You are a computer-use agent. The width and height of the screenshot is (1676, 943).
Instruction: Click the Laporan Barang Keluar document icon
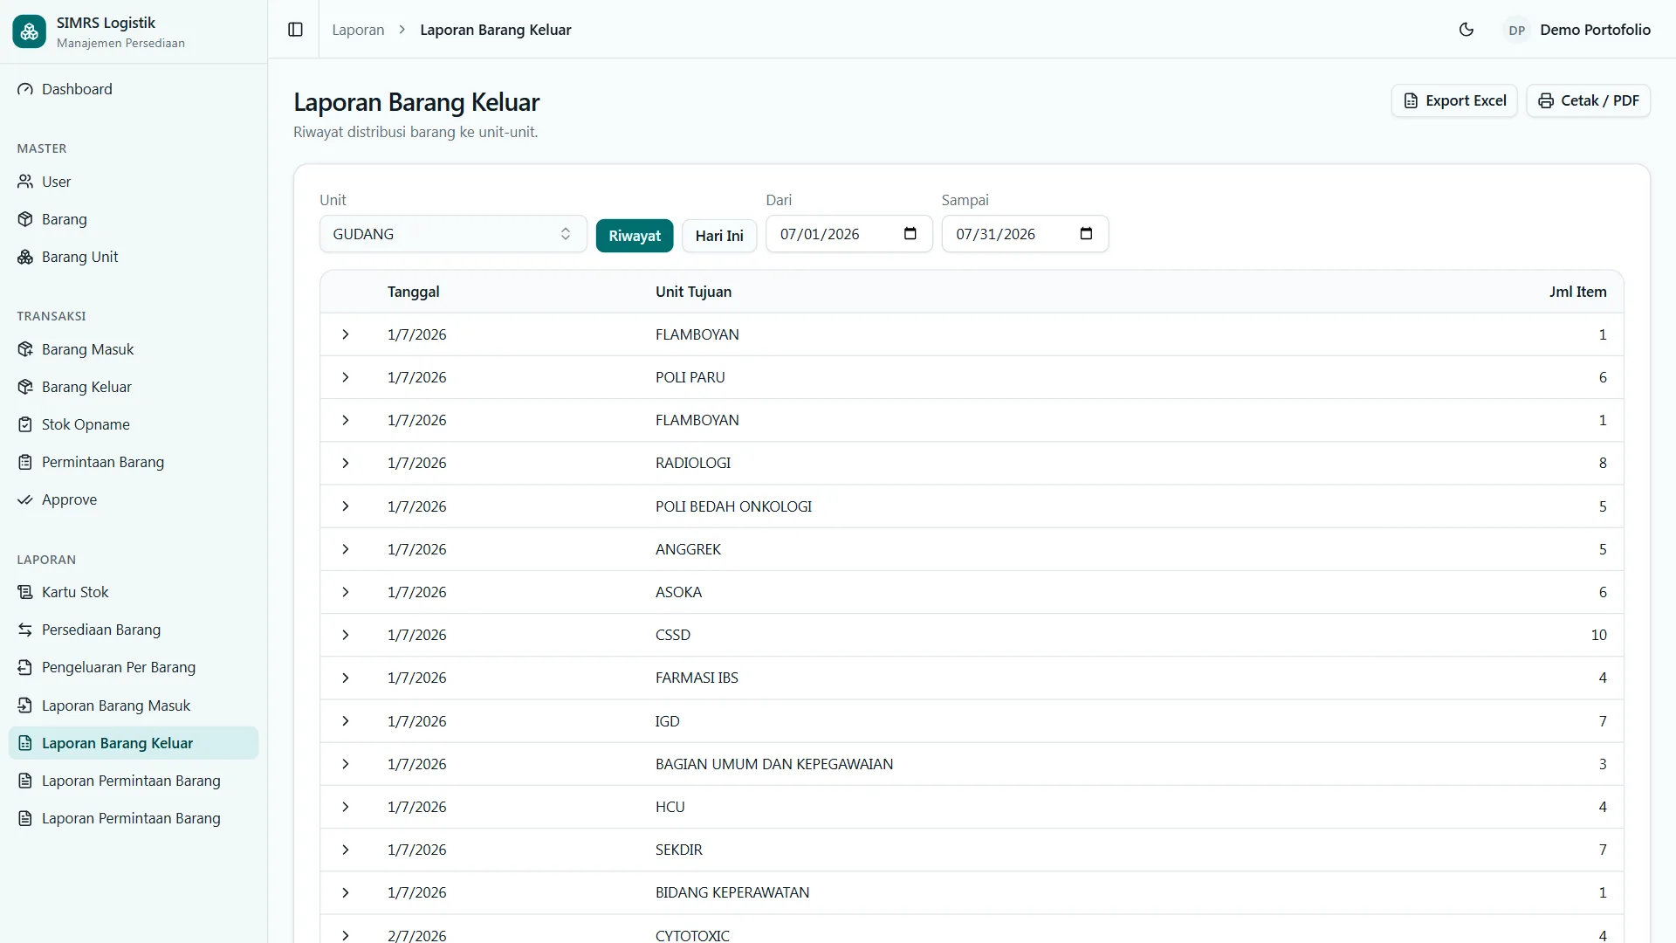[25, 743]
